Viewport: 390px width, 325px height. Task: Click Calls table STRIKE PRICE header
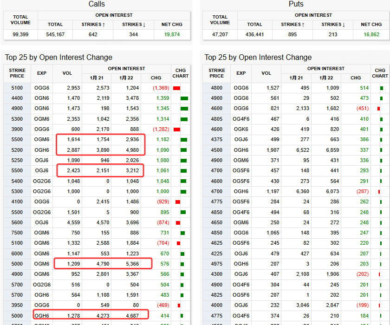click(x=17, y=73)
